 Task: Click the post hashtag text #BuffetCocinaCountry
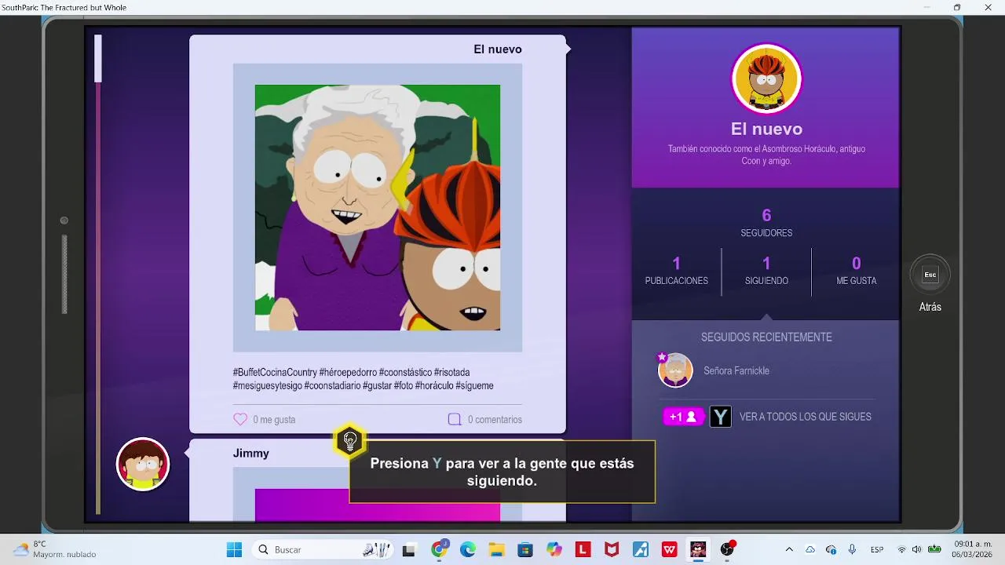tap(275, 372)
